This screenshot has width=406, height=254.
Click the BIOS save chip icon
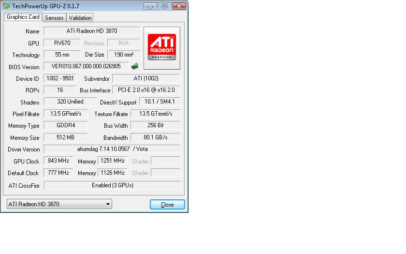click(x=135, y=66)
